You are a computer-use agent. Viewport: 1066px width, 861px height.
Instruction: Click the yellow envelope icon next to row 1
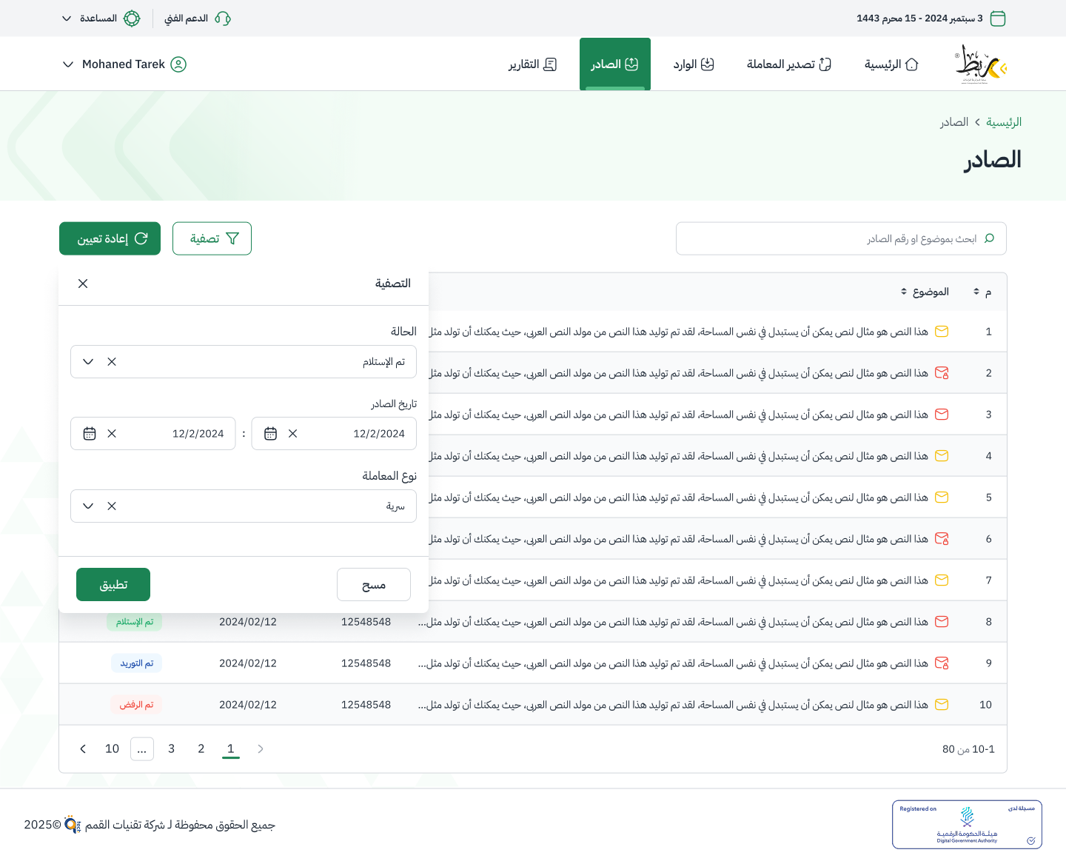pos(942,332)
